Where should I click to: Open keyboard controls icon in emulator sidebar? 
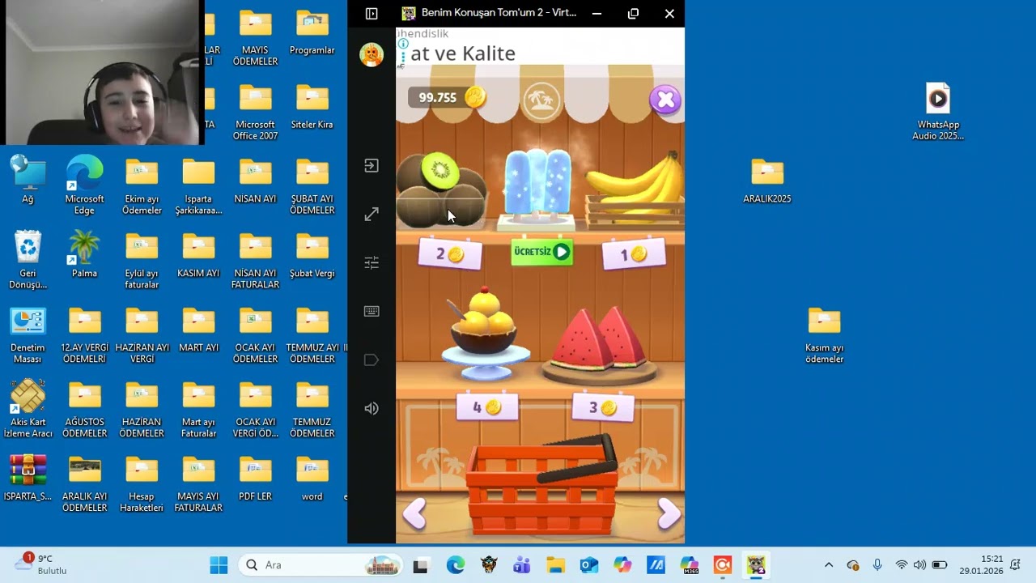372,311
